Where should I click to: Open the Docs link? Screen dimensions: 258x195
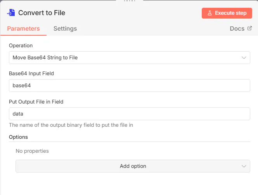(x=237, y=29)
